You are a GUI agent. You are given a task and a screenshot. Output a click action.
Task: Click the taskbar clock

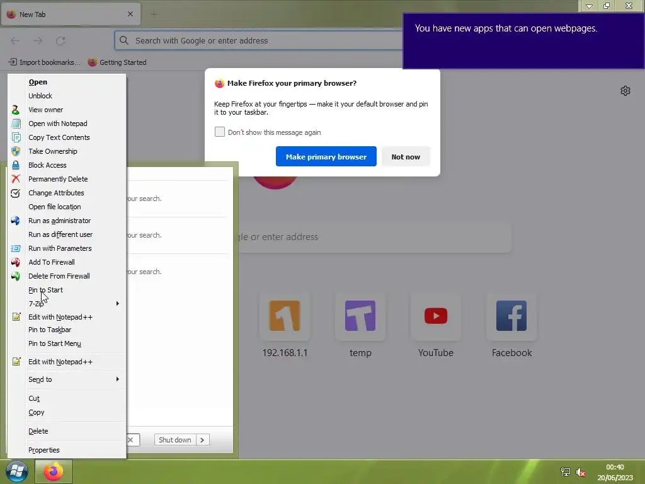click(x=615, y=472)
